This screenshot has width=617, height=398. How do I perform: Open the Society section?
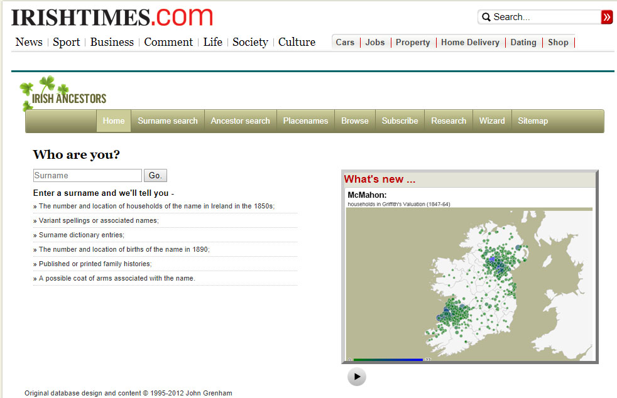(250, 42)
